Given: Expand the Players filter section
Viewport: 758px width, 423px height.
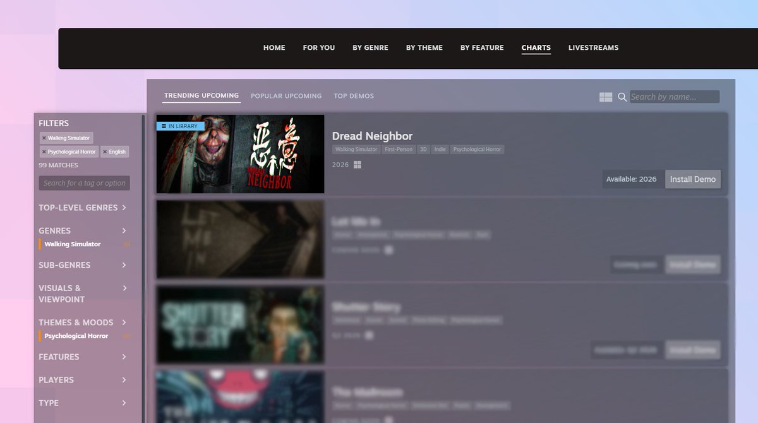Looking at the screenshot, I should [x=83, y=380].
